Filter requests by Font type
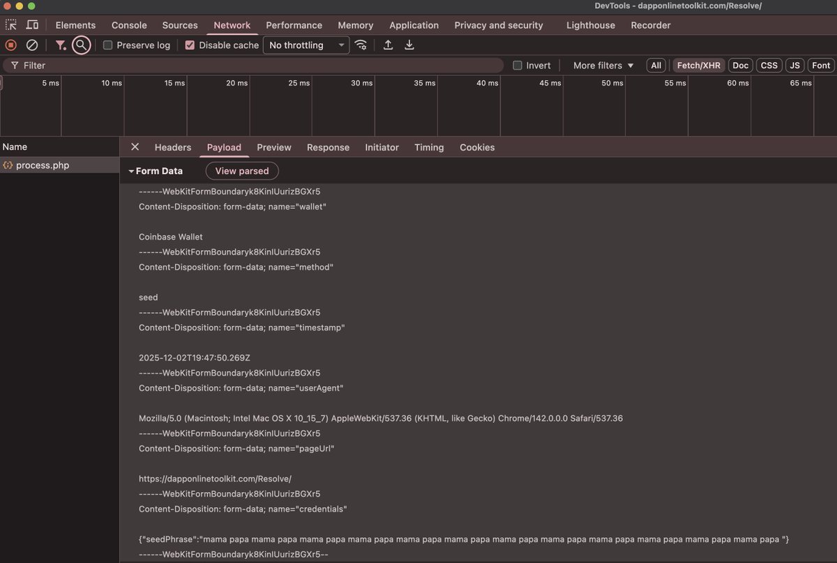The height and width of the screenshot is (563, 837). [x=821, y=65]
